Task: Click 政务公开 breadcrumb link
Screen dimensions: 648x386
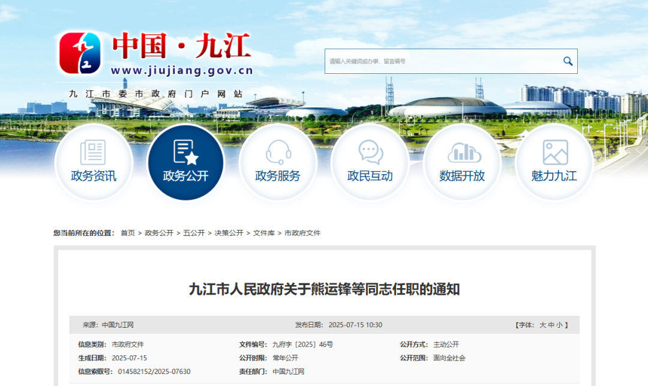Action: coord(159,233)
